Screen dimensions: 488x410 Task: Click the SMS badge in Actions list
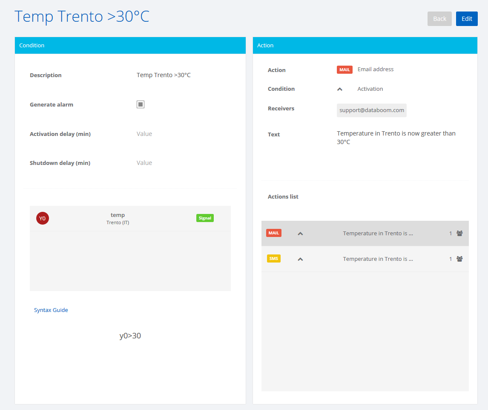[274, 259]
